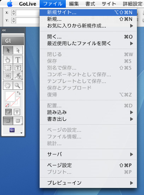This screenshot has width=144, height=195.
Task: Click the X field stepper up arrow
Action: coord(13,11)
